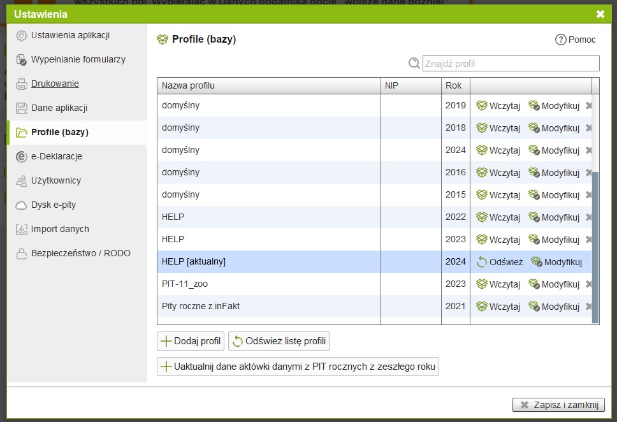
Task: Open Dysk e-pity settings
Action: (x=62, y=205)
